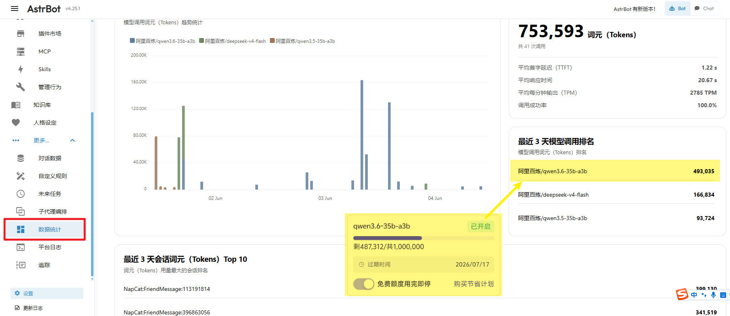This screenshot has width=730, height=316.
Task: Click the plugin market store icon
Action: coord(21,34)
